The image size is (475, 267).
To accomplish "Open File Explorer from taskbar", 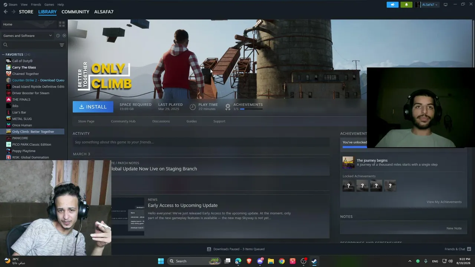I will pyautogui.click(x=271, y=261).
